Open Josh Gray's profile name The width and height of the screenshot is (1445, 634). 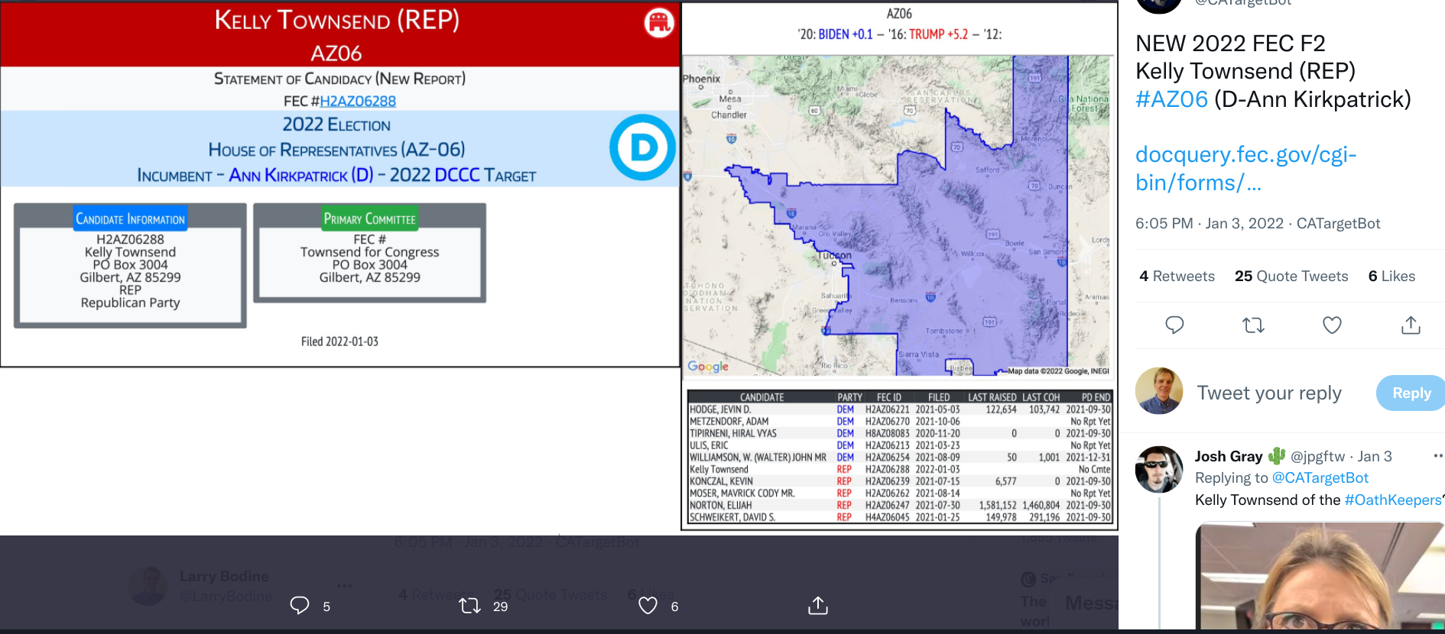(x=1229, y=456)
